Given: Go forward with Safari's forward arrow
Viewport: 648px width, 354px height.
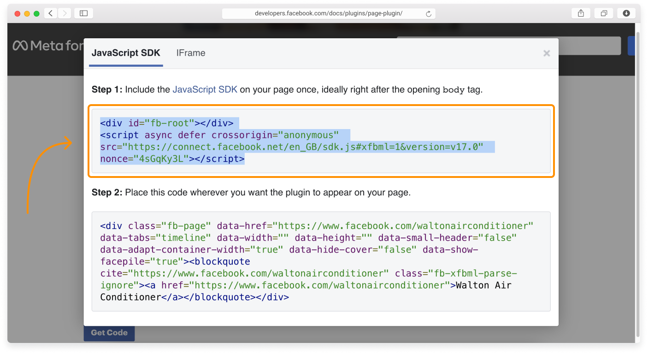Looking at the screenshot, I should 65,13.
